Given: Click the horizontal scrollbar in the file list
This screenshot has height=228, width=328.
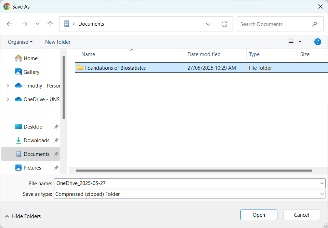Looking at the screenshot, I should tap(194, 170).
